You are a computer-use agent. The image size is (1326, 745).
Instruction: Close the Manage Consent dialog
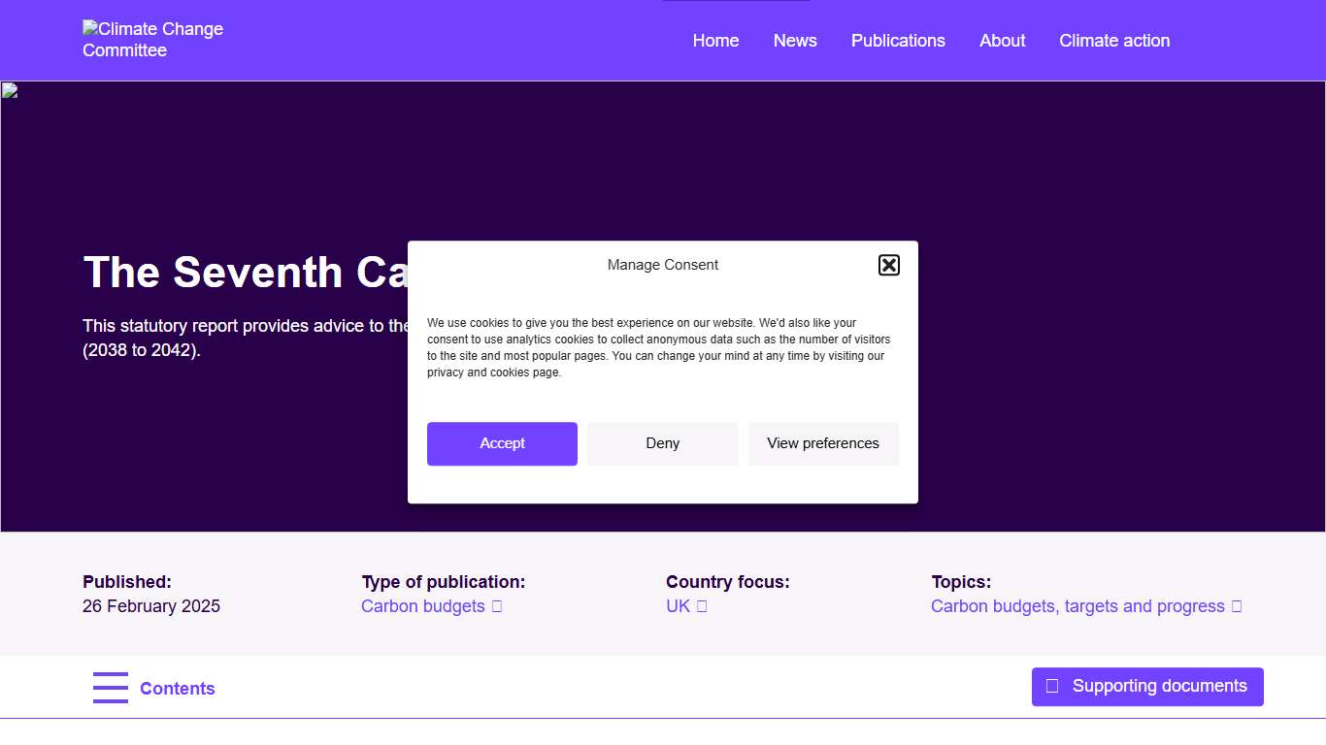click(888, 265)
